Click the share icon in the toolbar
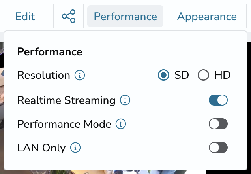 click(69, 16)
